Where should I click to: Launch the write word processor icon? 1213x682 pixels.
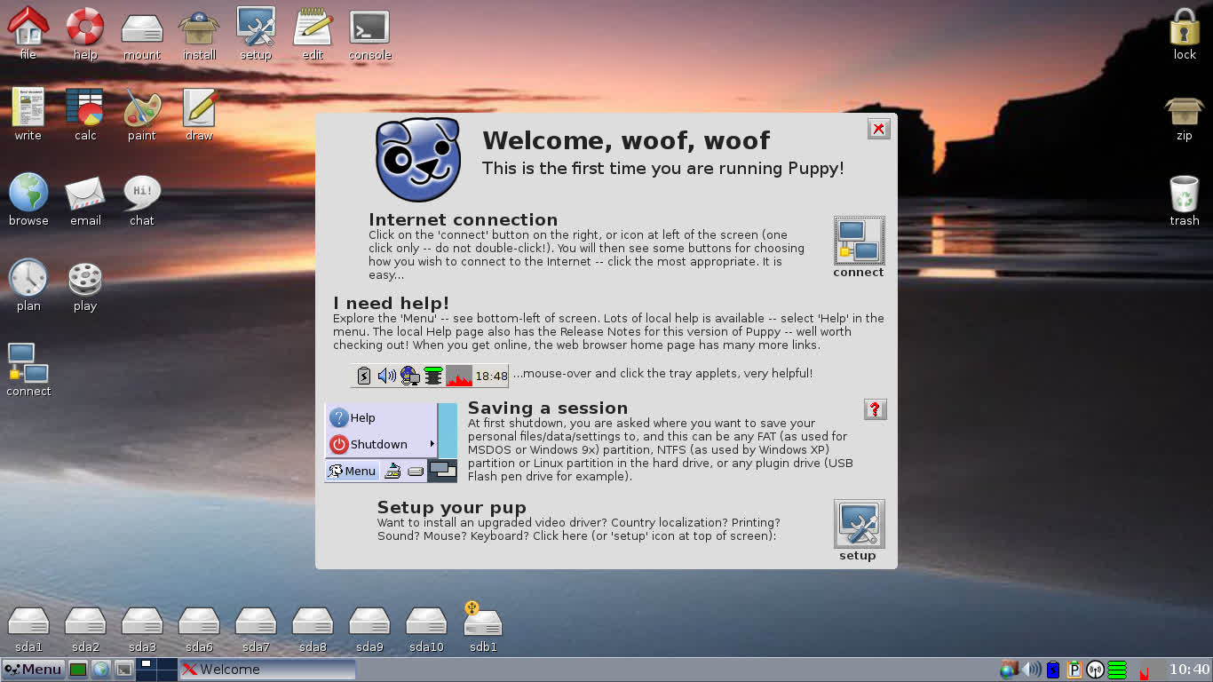[x=28, y=107]
